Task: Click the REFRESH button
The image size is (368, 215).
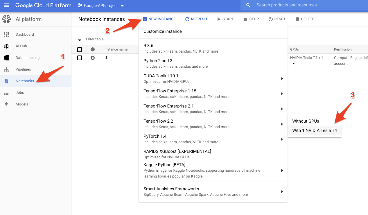Action: click(196, 19)
